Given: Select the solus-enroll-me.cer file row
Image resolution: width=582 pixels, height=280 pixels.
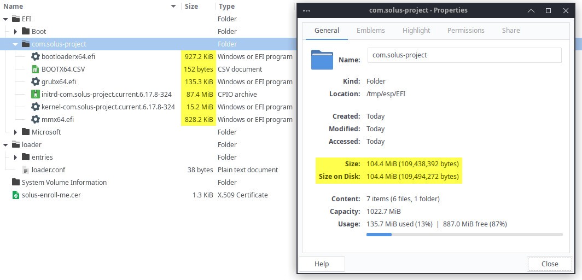Looking at the screenshot, I should [x=148, y=195].
